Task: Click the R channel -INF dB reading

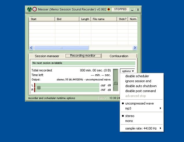Action: point(105,90)
